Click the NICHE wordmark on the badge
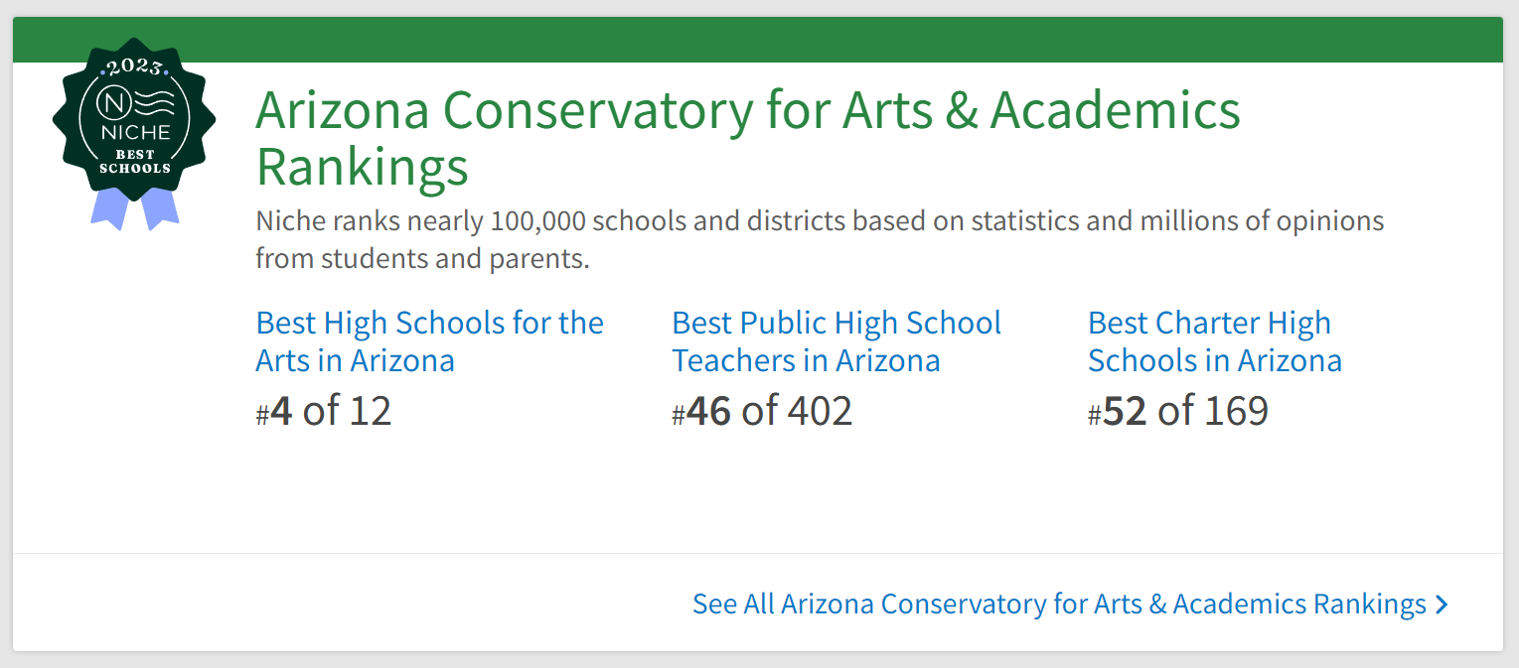This screenshot has width=1519, height=668. pyautogui.click(x=134, y=132)
